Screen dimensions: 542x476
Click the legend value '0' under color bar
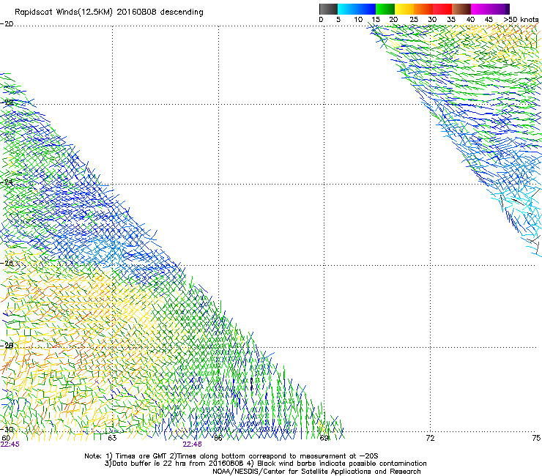(x=321, y=20)
